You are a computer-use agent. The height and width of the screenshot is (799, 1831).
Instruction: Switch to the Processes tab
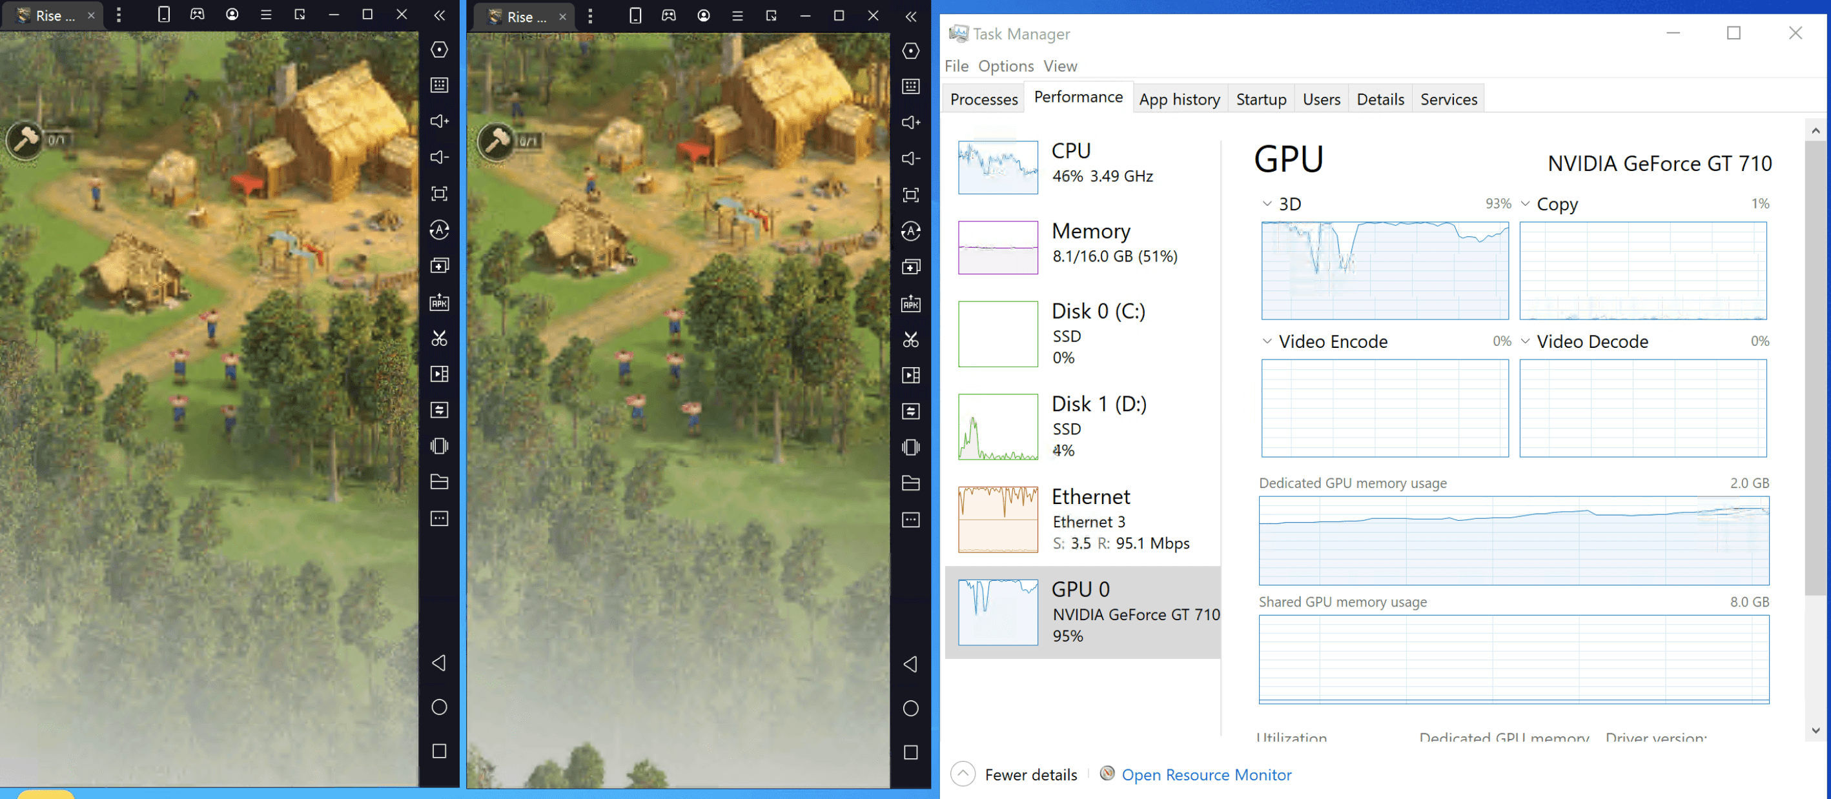(983, 99)
